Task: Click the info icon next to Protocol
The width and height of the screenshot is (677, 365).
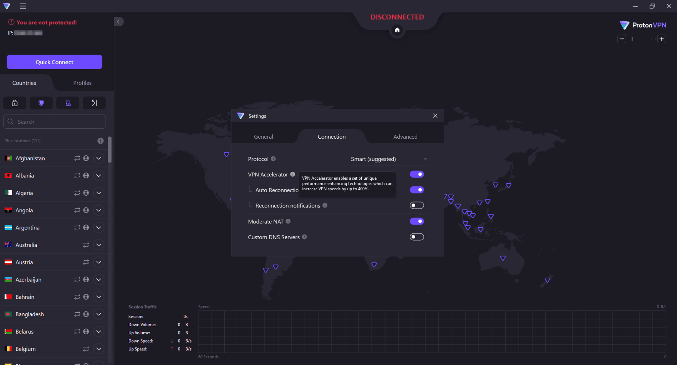Action: tap(273, 159)
